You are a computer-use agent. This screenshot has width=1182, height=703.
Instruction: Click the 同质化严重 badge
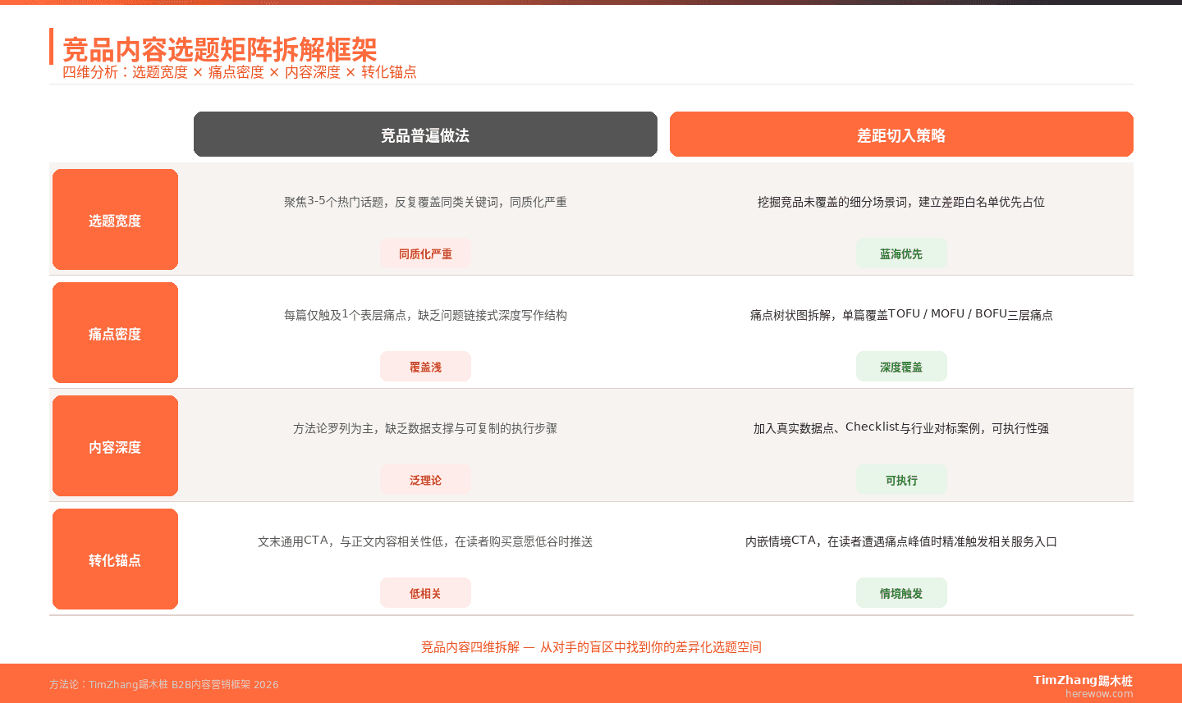tap(425, 253)
